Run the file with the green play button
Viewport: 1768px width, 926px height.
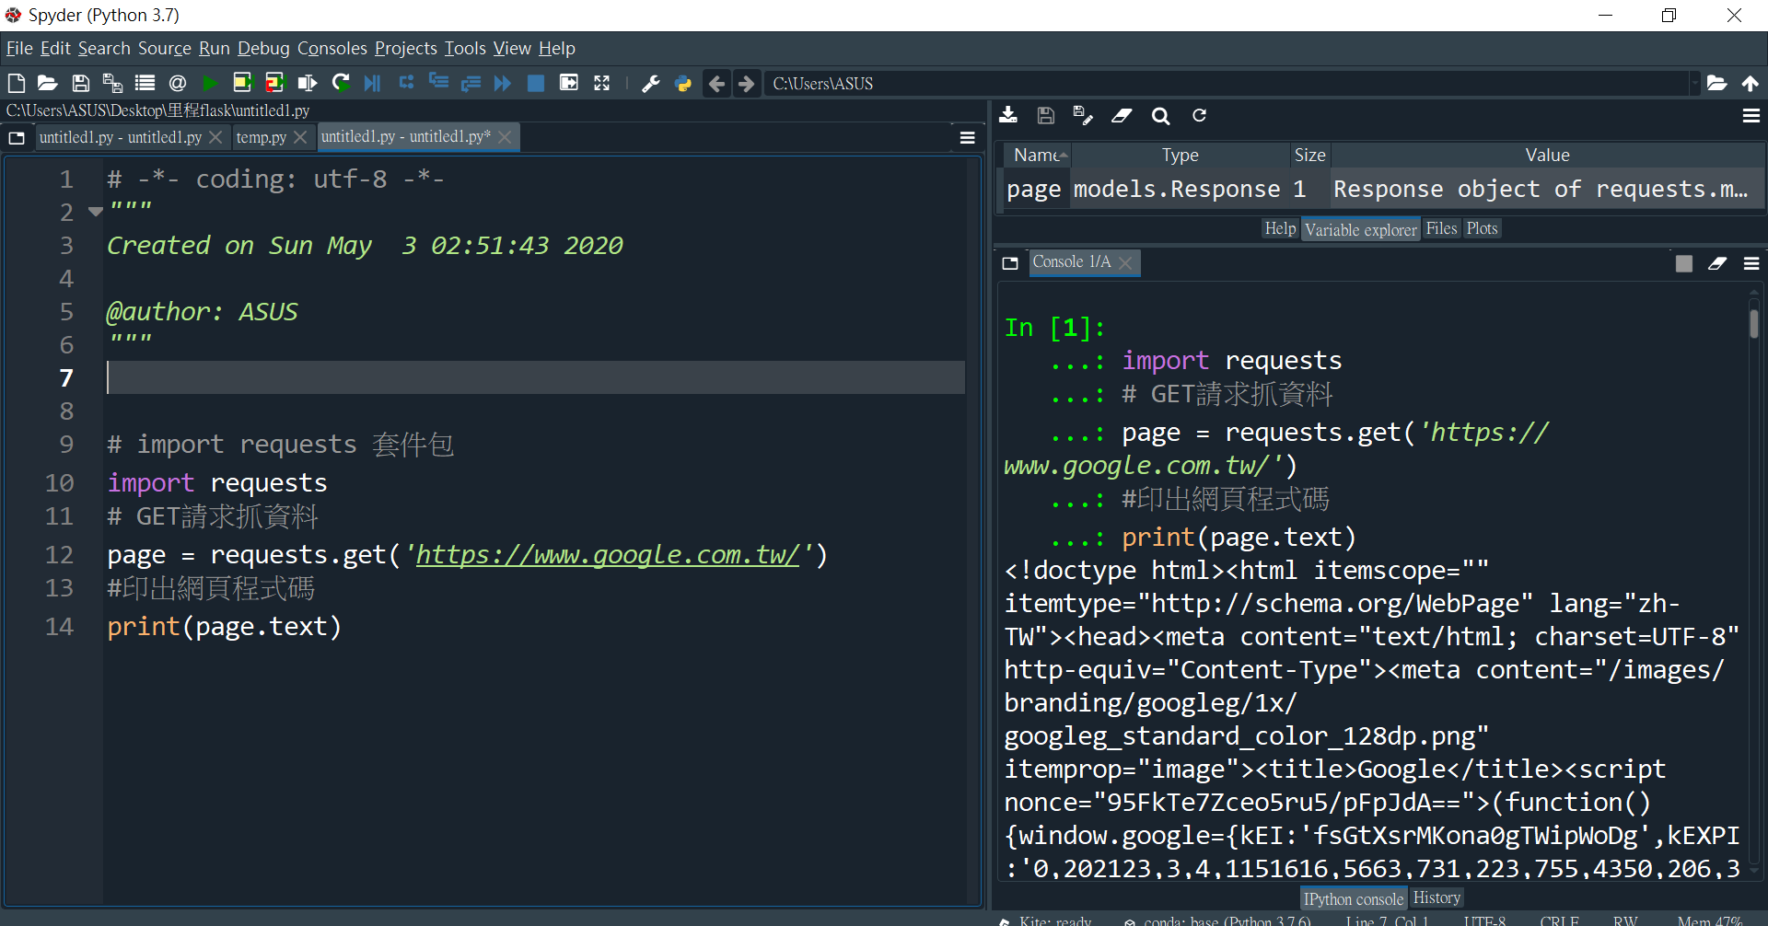click(x=210, y=83)
